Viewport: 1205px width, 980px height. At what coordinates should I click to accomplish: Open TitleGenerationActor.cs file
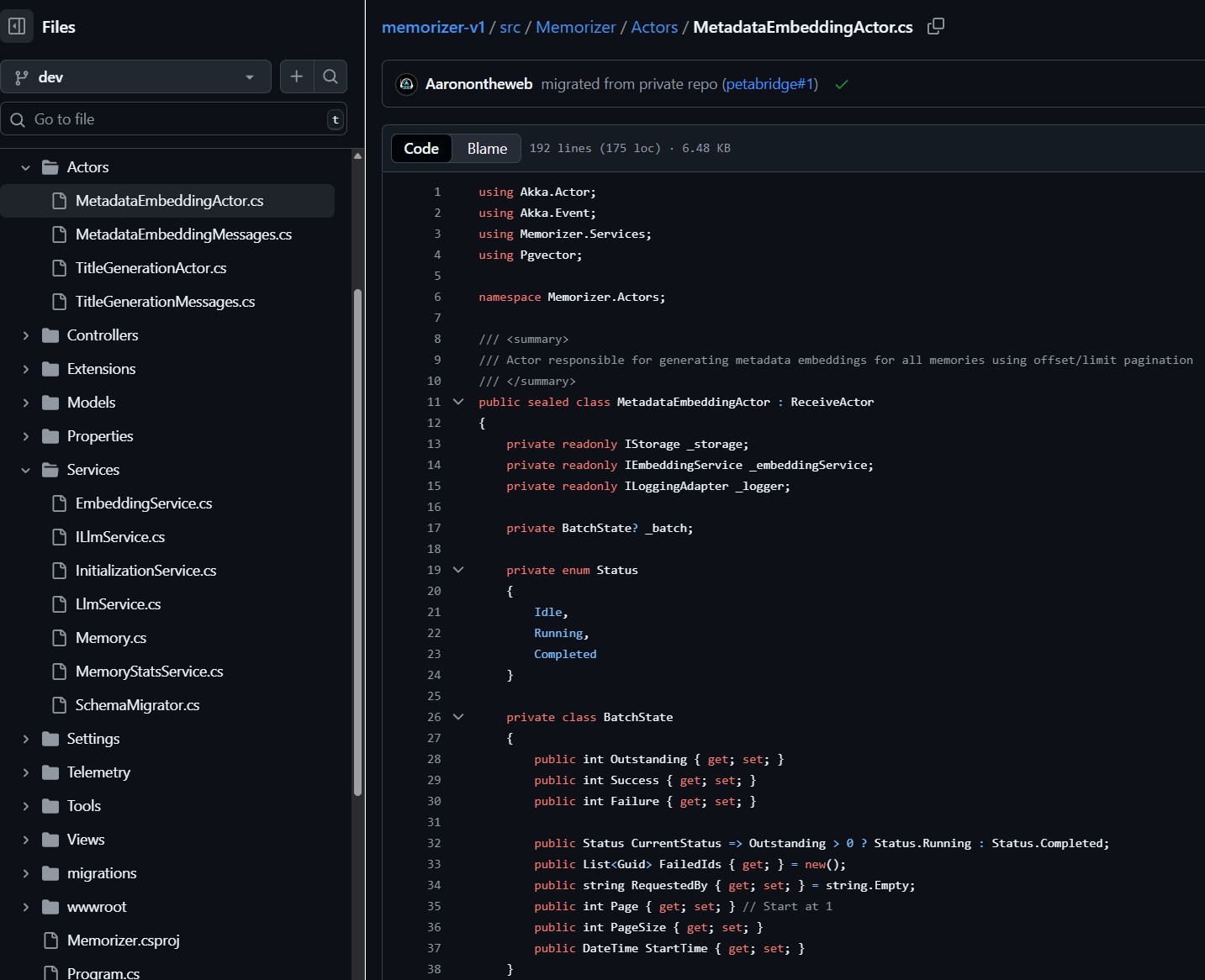click(x=151, y=268)
